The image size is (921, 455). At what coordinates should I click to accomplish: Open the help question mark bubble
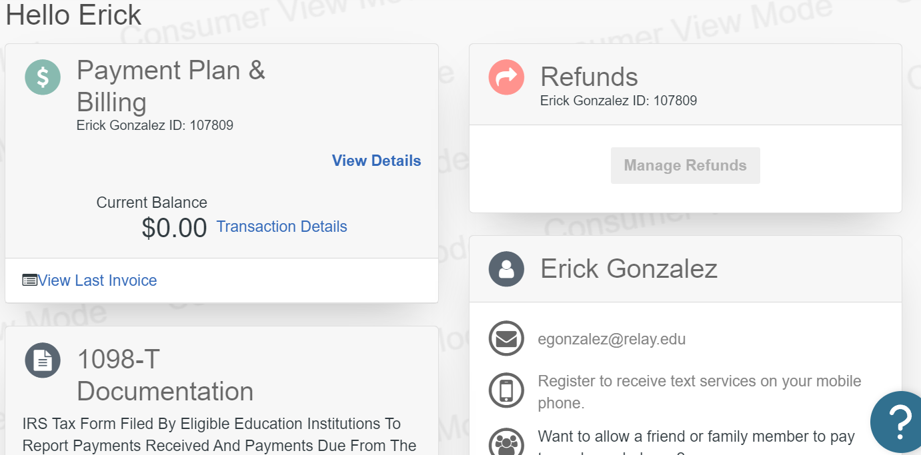click(898, 422)
